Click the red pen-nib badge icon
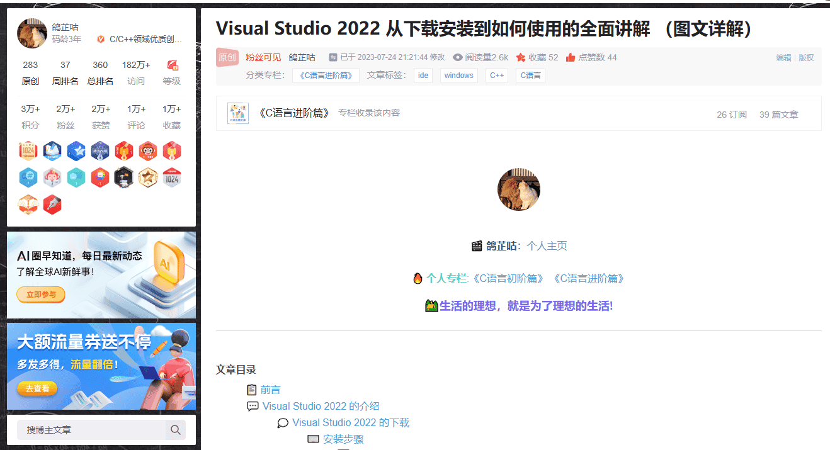The image size is (830, 450). (52, 205)
